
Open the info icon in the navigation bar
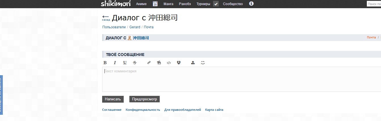point(251,4)
